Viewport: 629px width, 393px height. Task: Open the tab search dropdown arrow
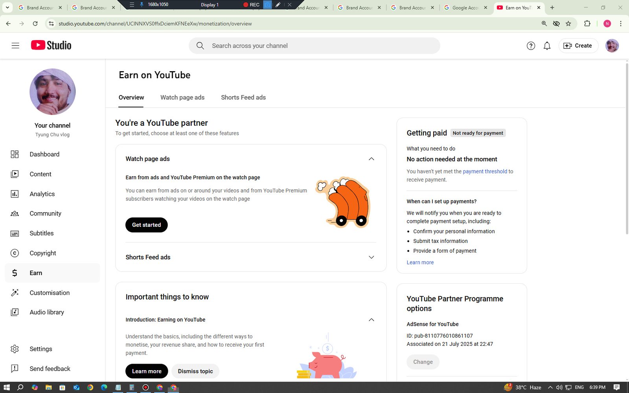point(7,7)
